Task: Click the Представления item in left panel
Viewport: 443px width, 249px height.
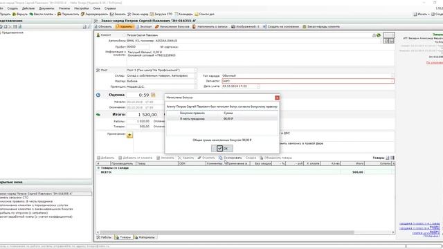Action: point(12,33)
